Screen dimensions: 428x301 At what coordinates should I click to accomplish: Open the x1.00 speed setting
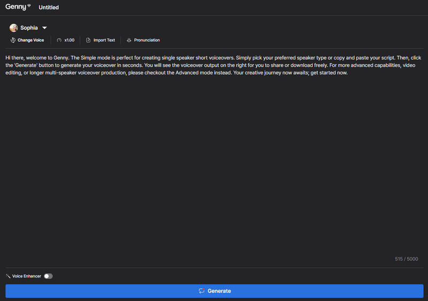[x=69, y=40]
